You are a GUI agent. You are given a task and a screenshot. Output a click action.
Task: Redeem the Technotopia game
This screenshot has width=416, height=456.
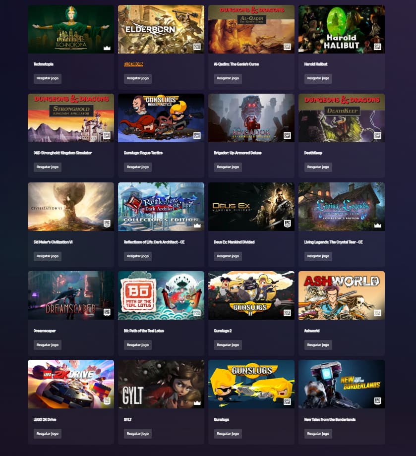pyautogui.click(x=48, y=78)
